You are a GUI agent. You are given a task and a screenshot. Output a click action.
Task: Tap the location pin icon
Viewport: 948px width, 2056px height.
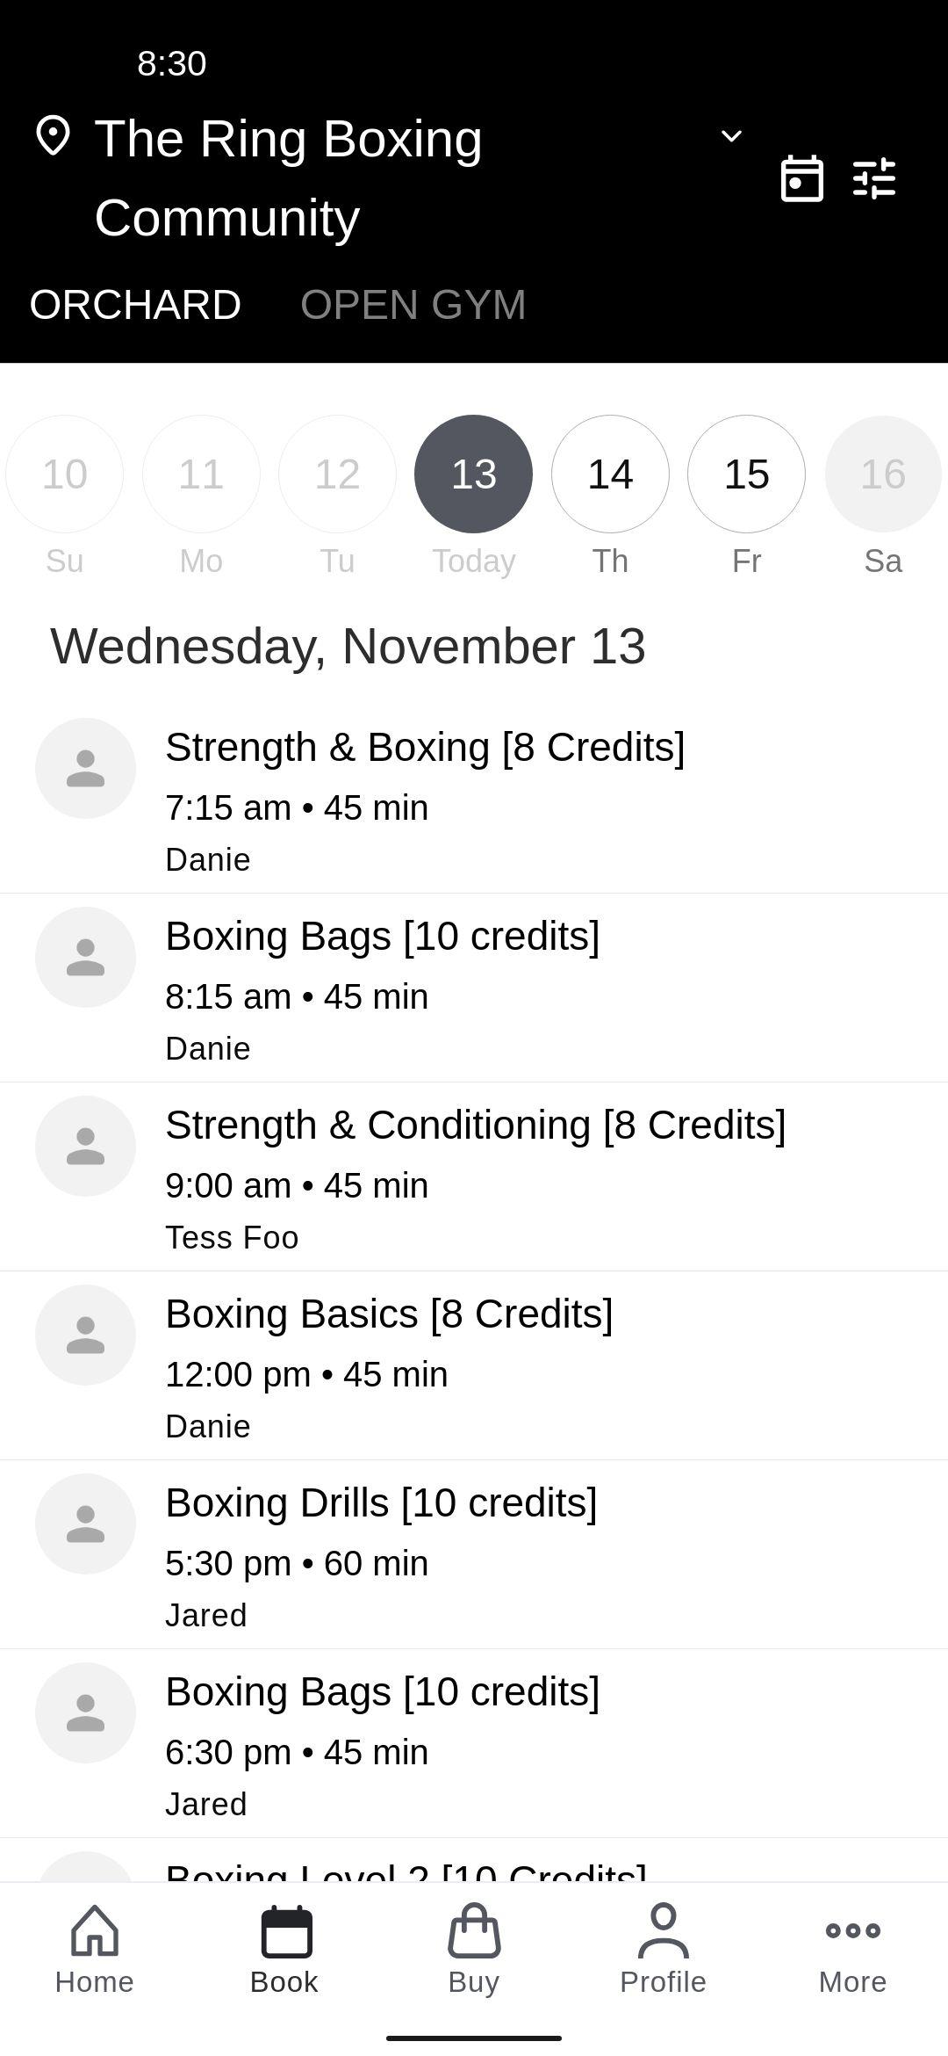coord(53,136)
